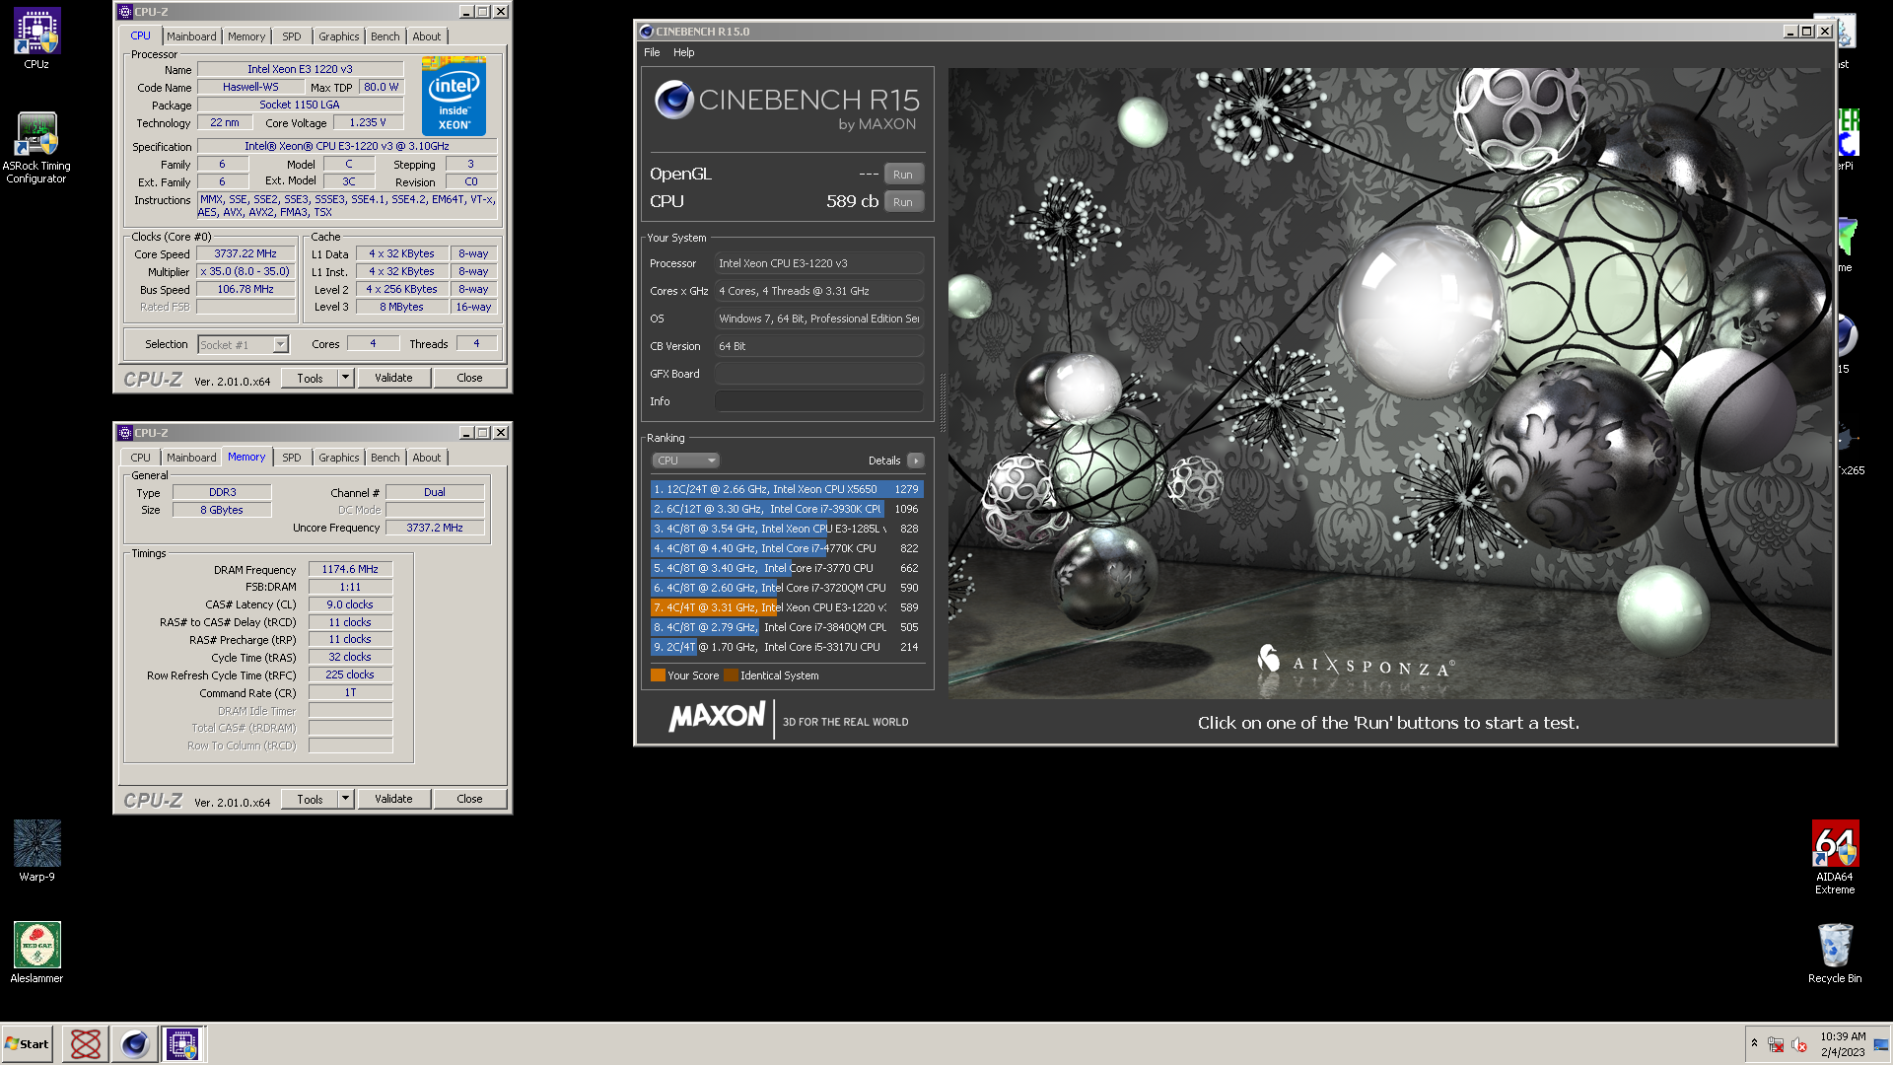Click the Core Speed value 3737.22 MHz
The image size is (1893, 1065).
tap(245, 253)
